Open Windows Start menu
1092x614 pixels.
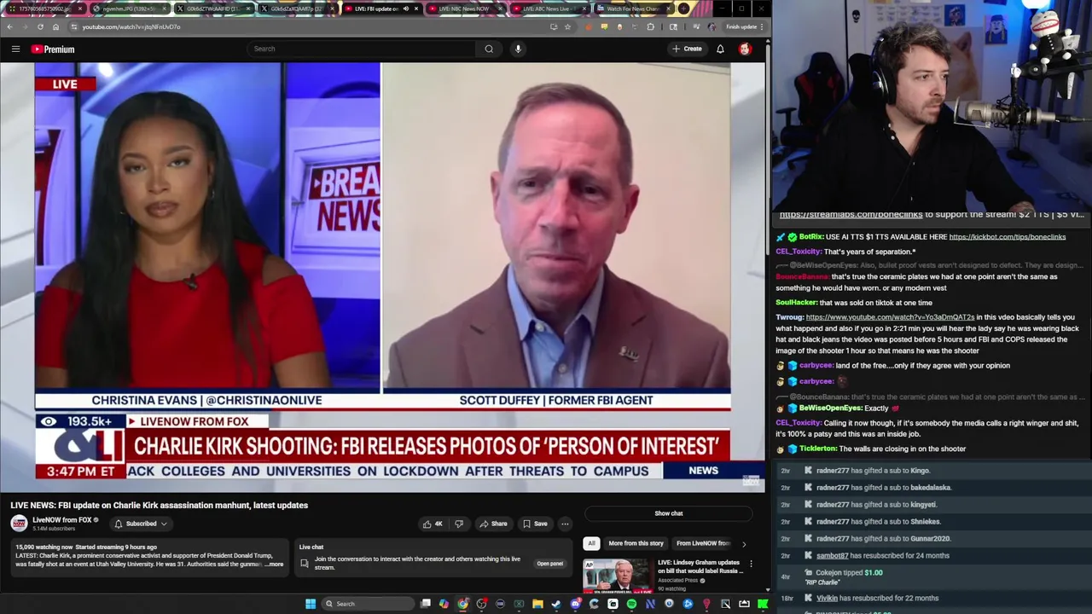311,604
